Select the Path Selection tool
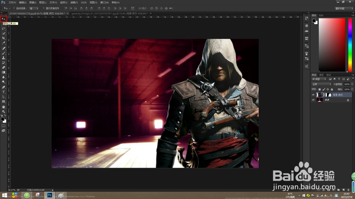Viewport: 355px width, 199px height. [4, 97]
